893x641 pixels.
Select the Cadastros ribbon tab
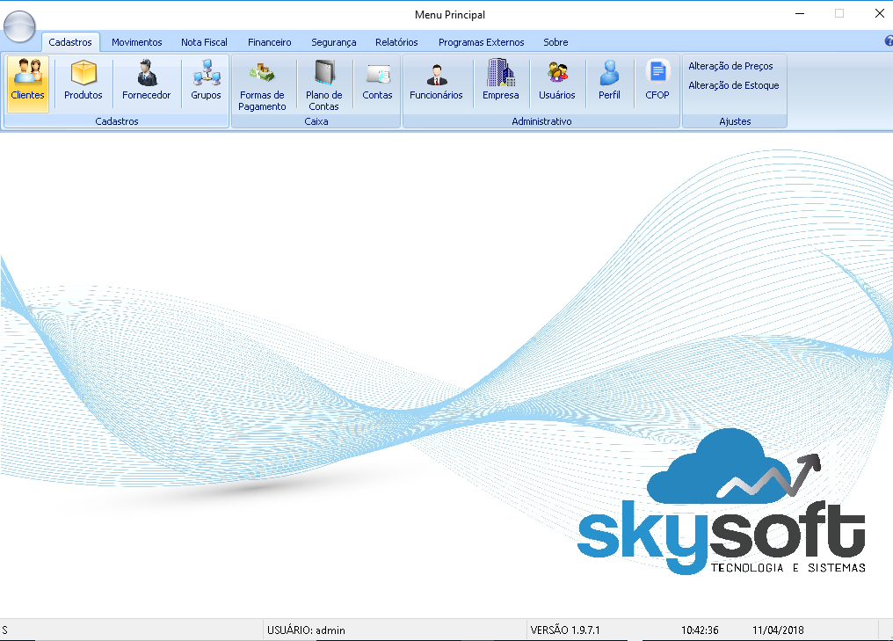(70, 42)
